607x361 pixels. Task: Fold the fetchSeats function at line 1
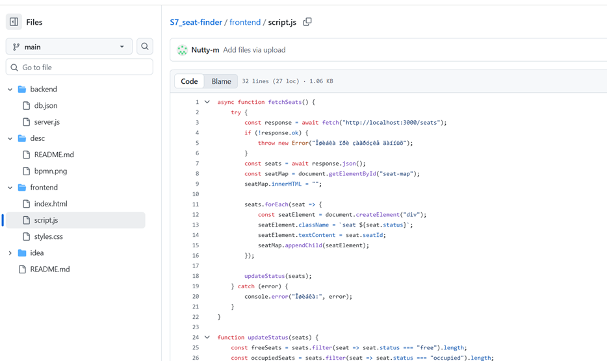point(207,102)
